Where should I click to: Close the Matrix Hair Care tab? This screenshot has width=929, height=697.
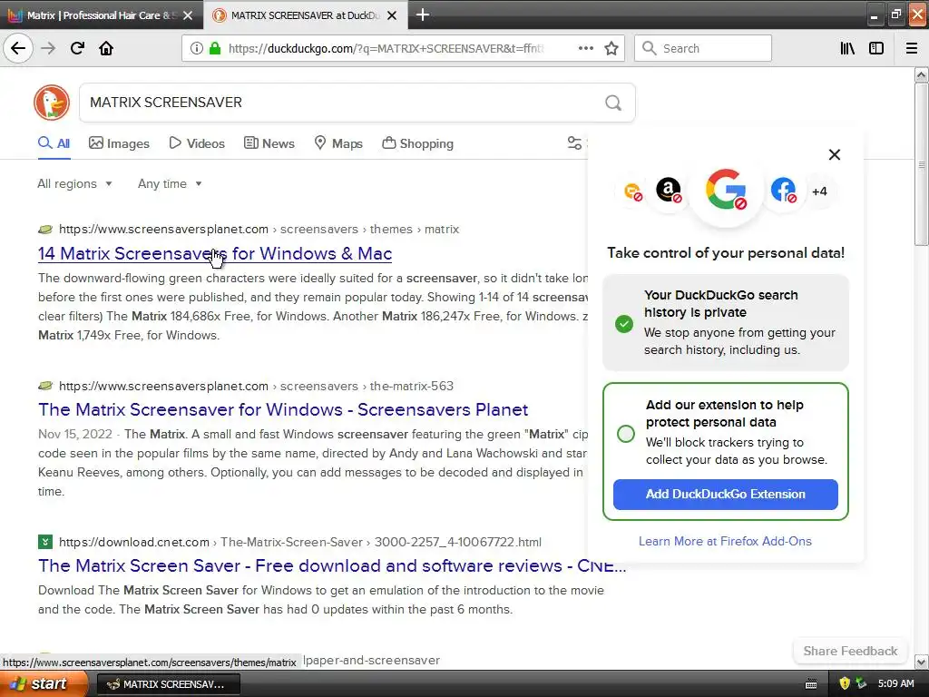tap(188, 15)
